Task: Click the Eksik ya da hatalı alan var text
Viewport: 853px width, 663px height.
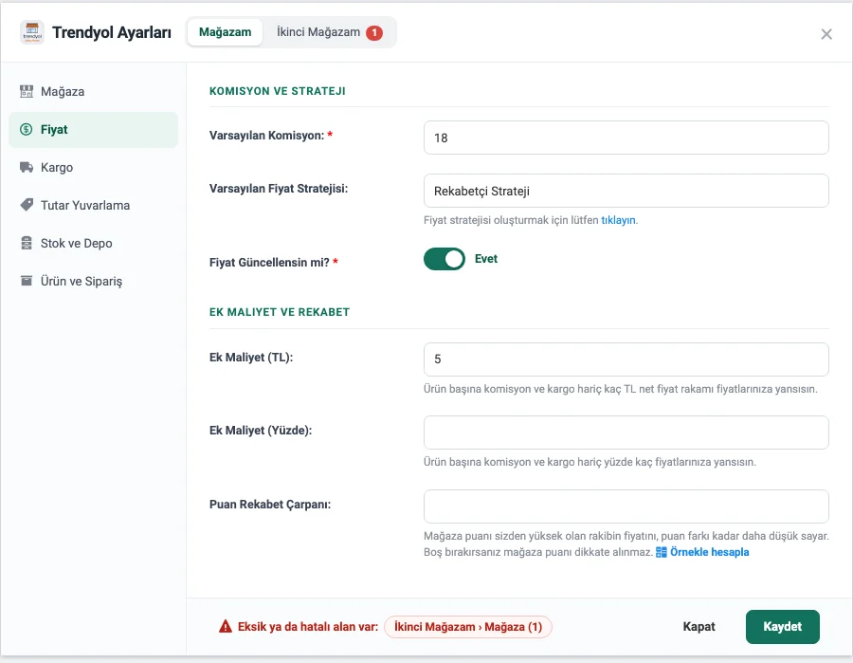Action: (308, 627)
